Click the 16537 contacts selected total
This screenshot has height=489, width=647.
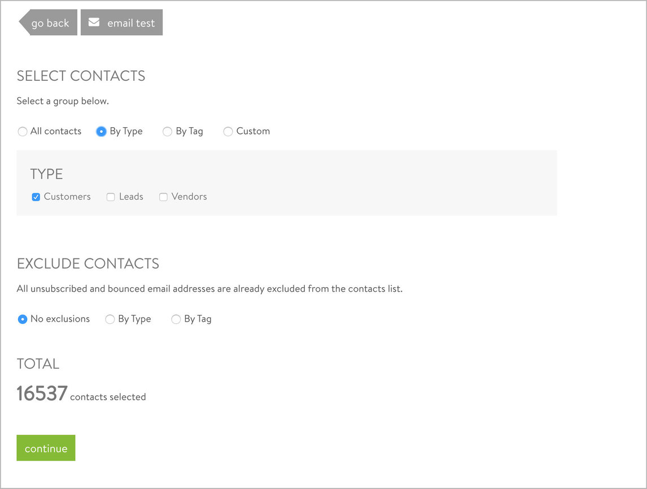(x=81, y=392)
